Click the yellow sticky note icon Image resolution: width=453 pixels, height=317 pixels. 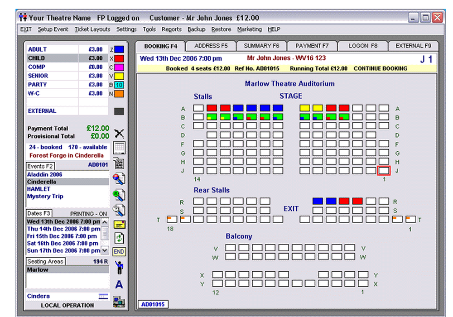[119, 224]
